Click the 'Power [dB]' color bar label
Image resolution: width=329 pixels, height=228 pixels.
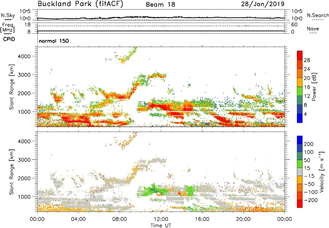click(x=314, y=87)
